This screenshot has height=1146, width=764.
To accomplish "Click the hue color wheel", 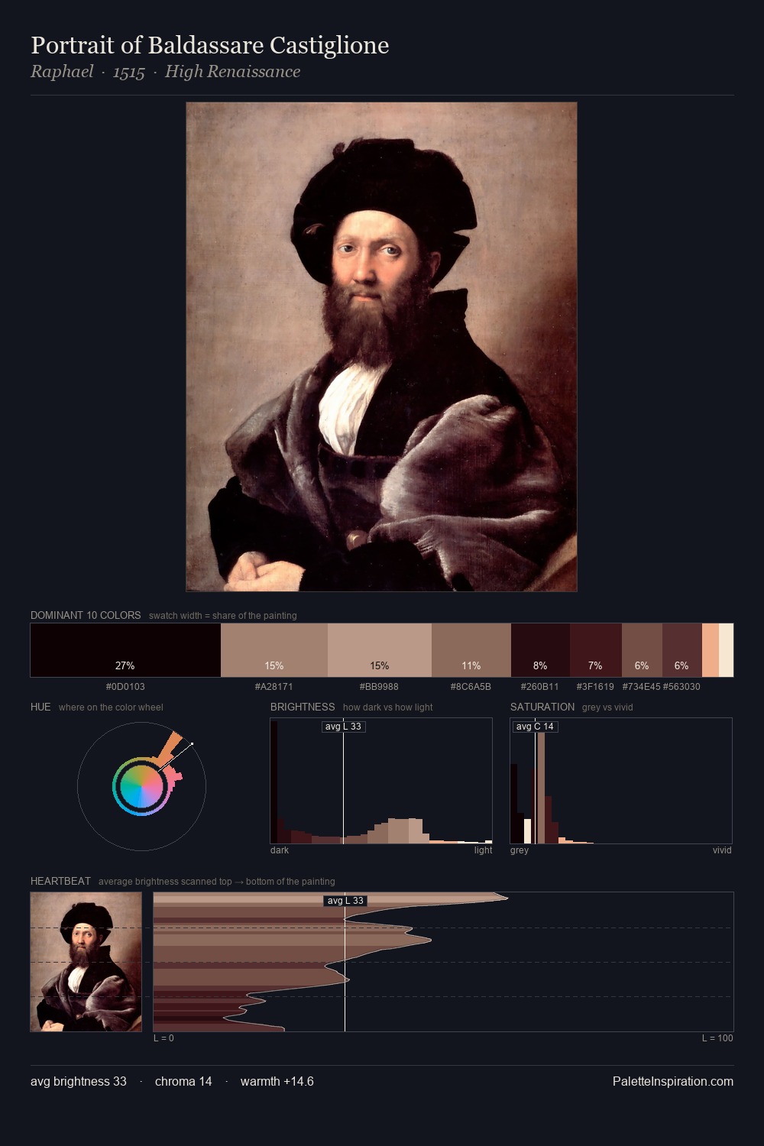I will pos(141,786).
